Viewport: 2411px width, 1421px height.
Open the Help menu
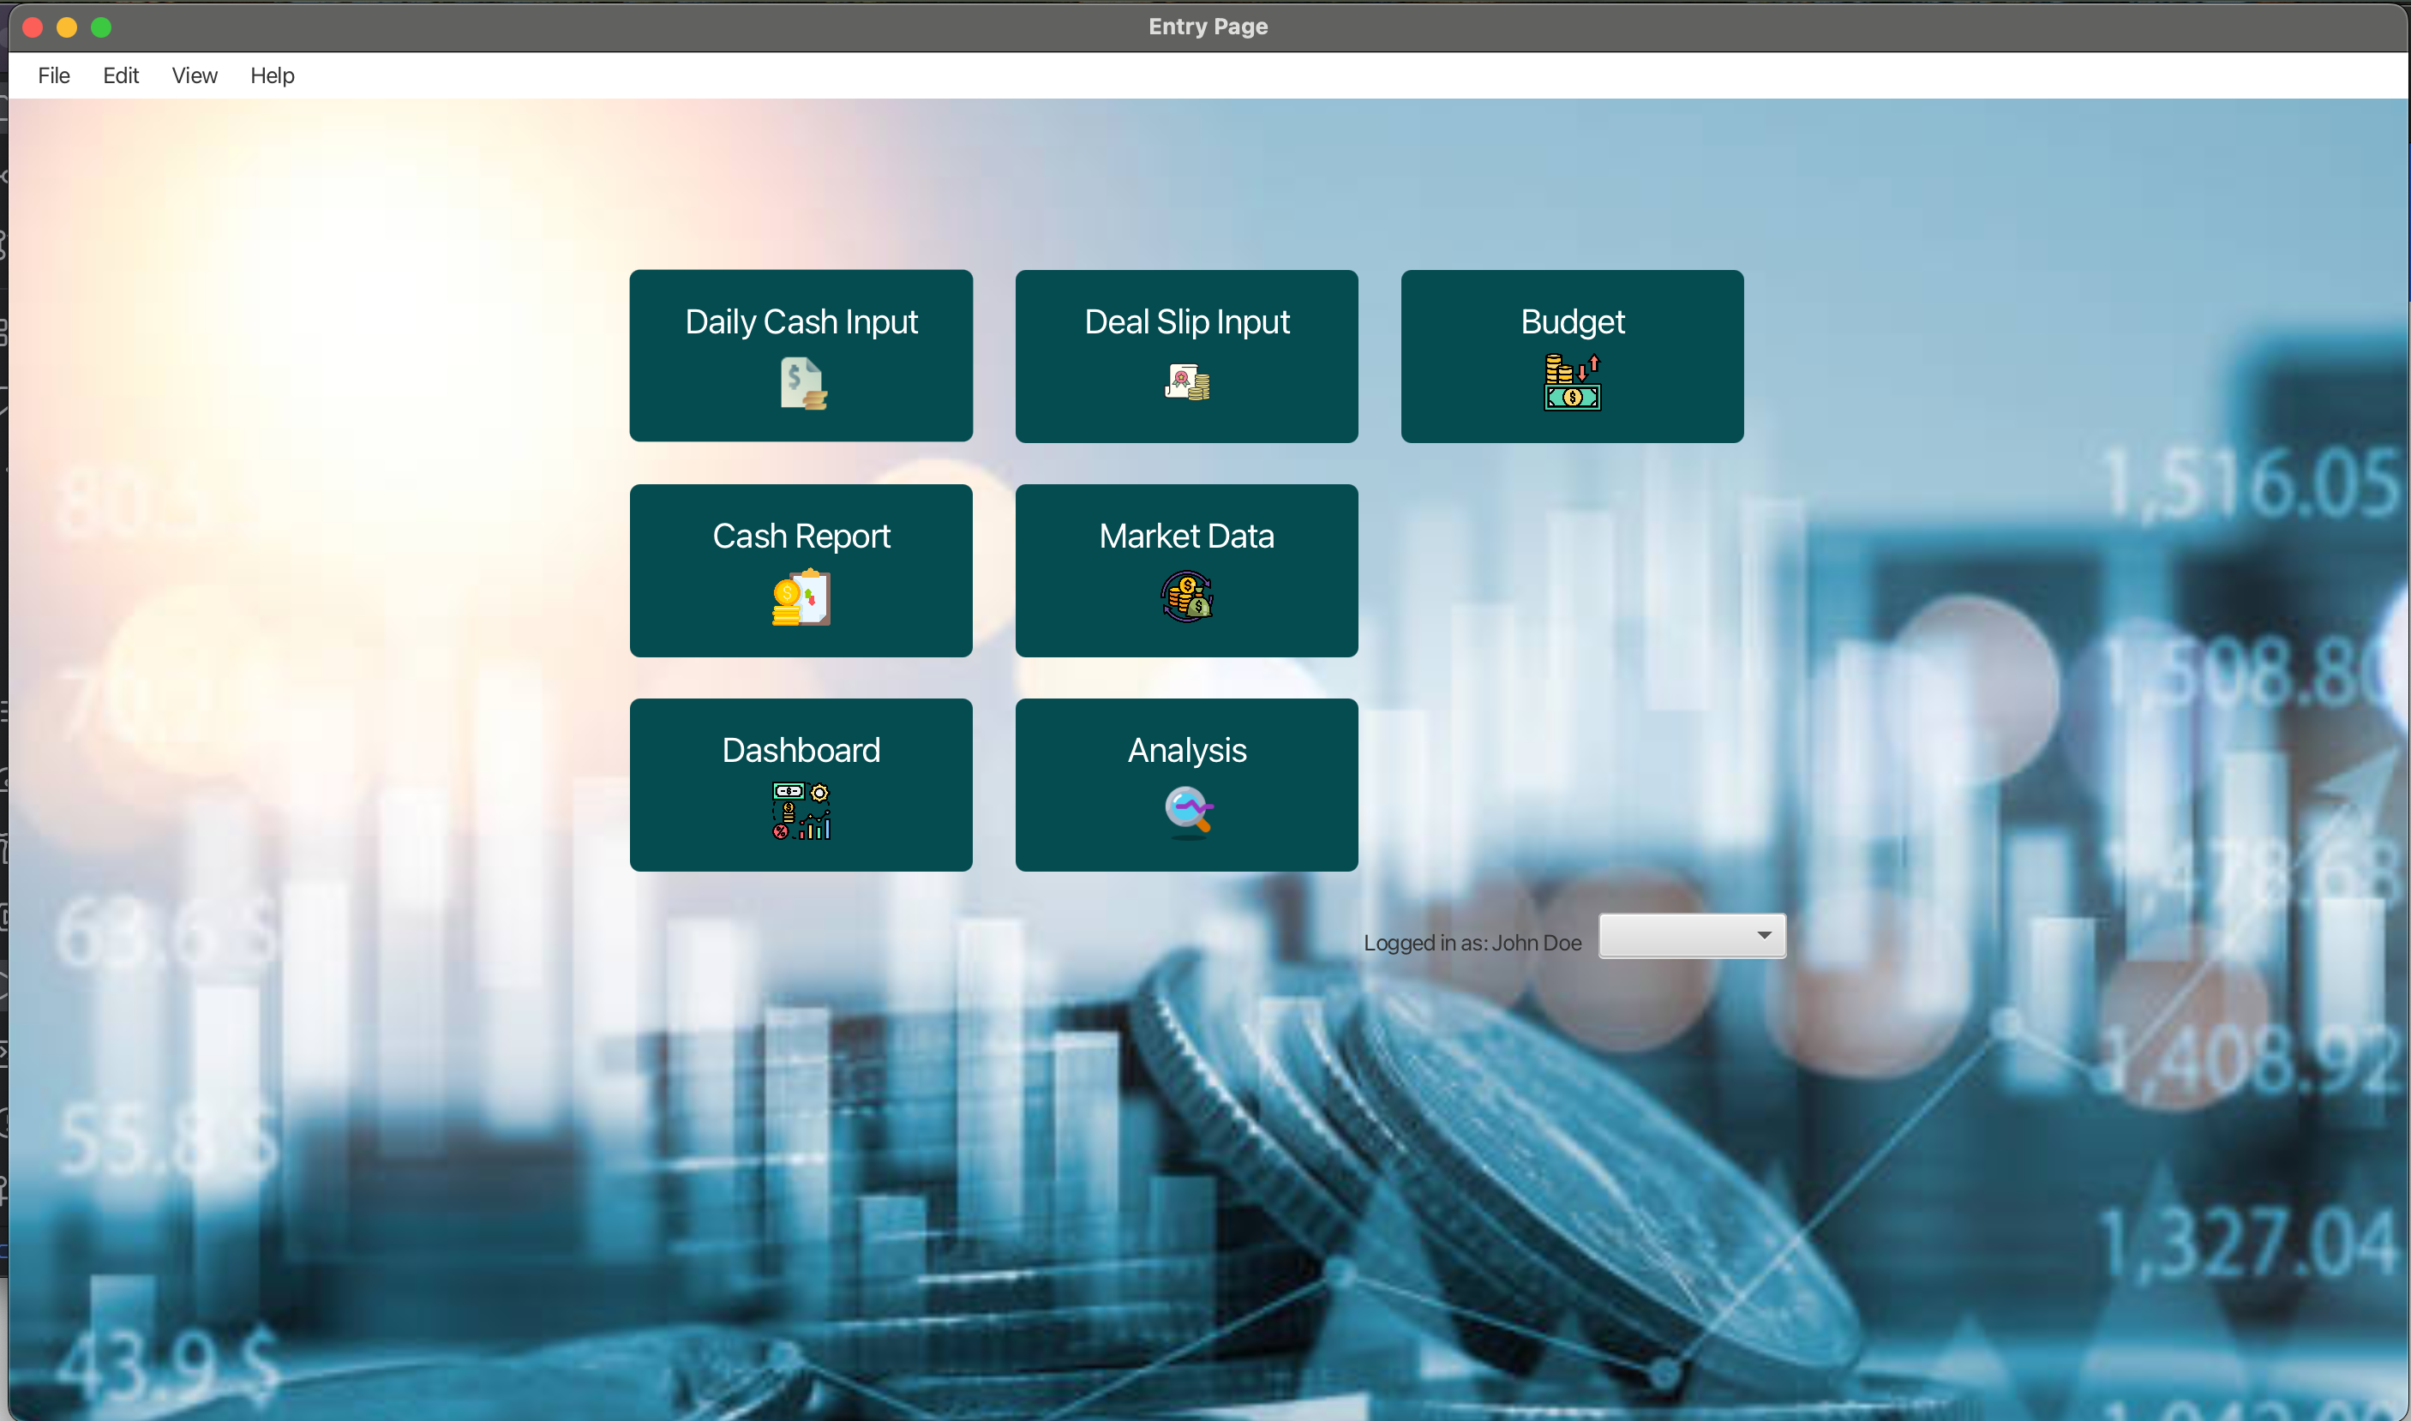[x=272, y=75]
